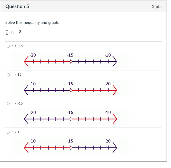The image size is (171, 168).
Task: Click the second number line graph from 10 to 20
Action: (70, 88)
